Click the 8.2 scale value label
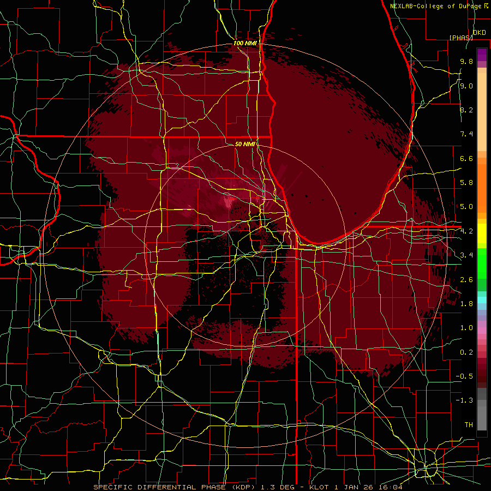The image size is (491, 491). (x=466, y=110)
